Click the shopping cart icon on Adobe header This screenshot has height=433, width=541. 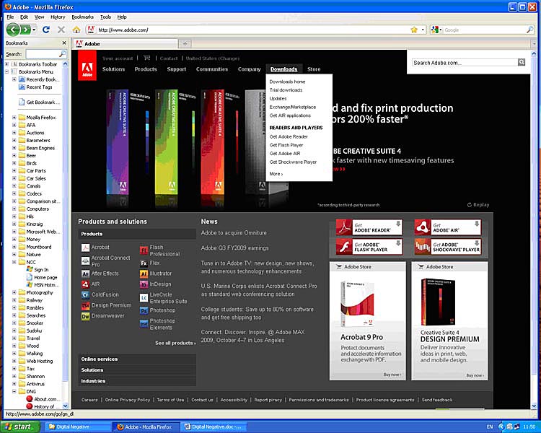point(147,58)
